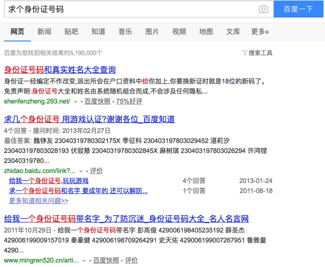Open dropdown arrow beside zhidao.baidu.com link
Screen dimensions: 325x267
[x=81, y=171]
